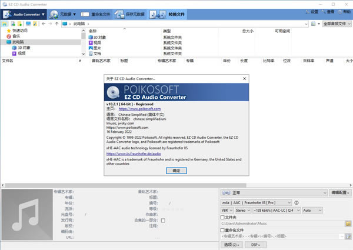The height and width of the screenshot is (250, 353).
Task: Click the list view mode icon
Action: (313, 24)
